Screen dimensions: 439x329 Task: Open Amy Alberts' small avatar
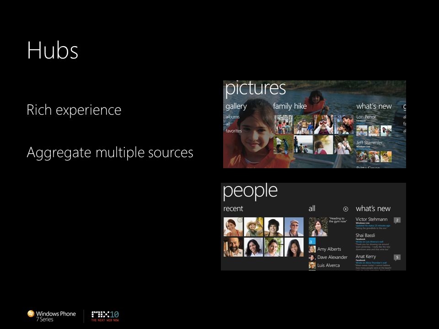click(x=312, y=249)
